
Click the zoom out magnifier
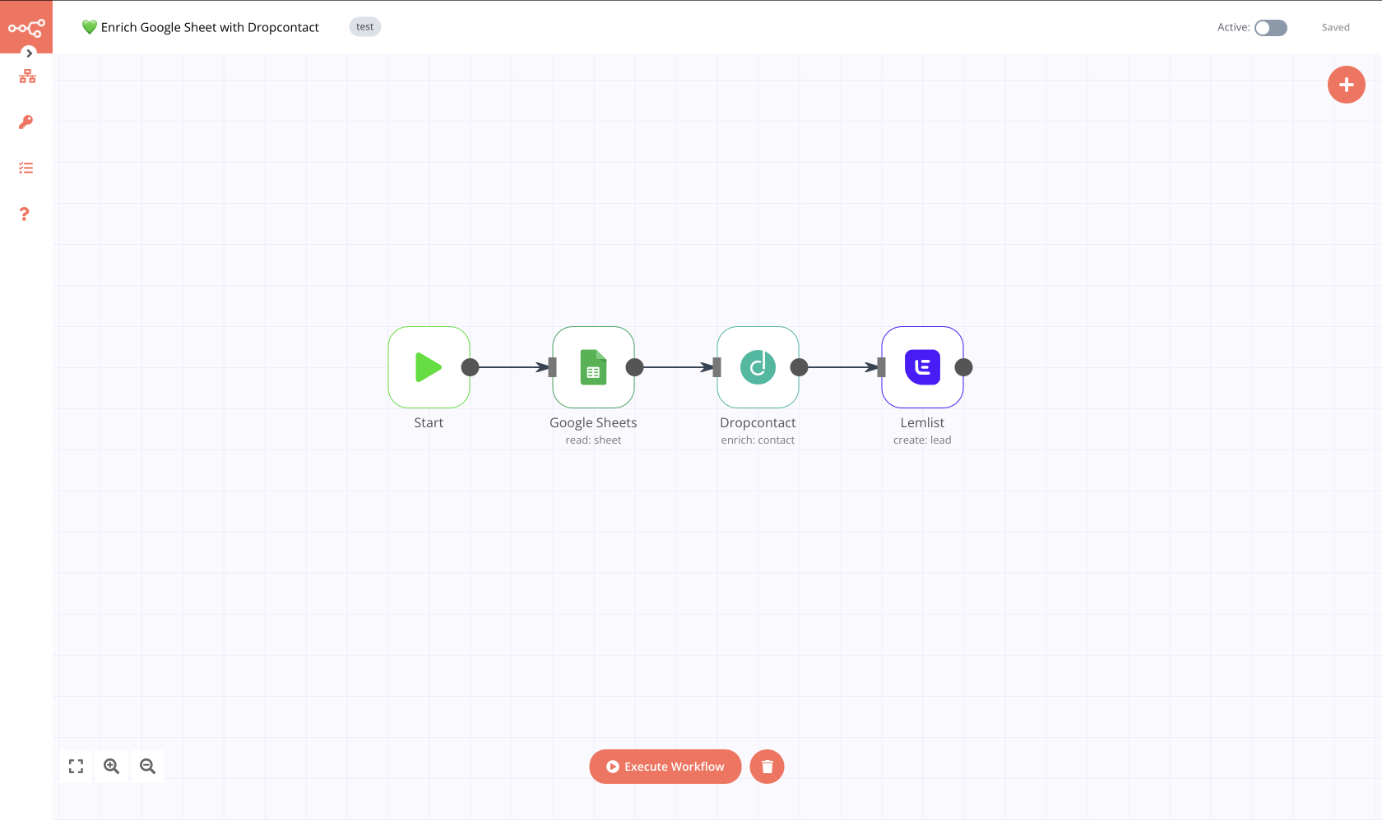(x=148, y=767)
